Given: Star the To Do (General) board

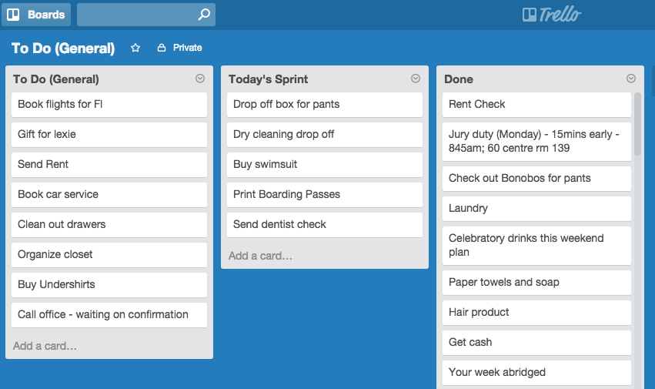Looking at the screenshot, I should 135,48.
